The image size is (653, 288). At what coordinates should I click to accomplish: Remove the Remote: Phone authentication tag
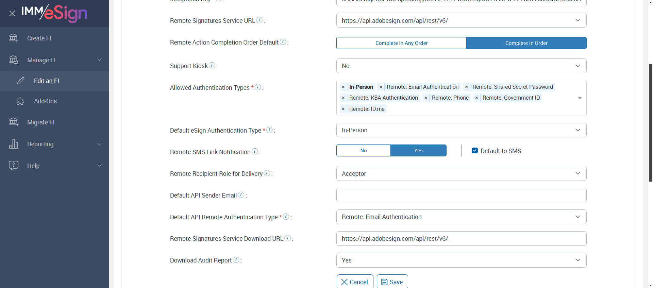pyautogui.click(x=426, y=98)
